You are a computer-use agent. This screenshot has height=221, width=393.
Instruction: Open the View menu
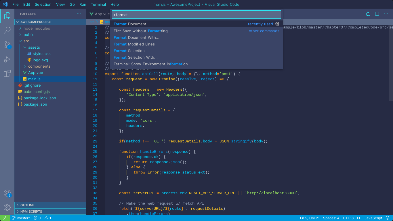pos(60,4)
